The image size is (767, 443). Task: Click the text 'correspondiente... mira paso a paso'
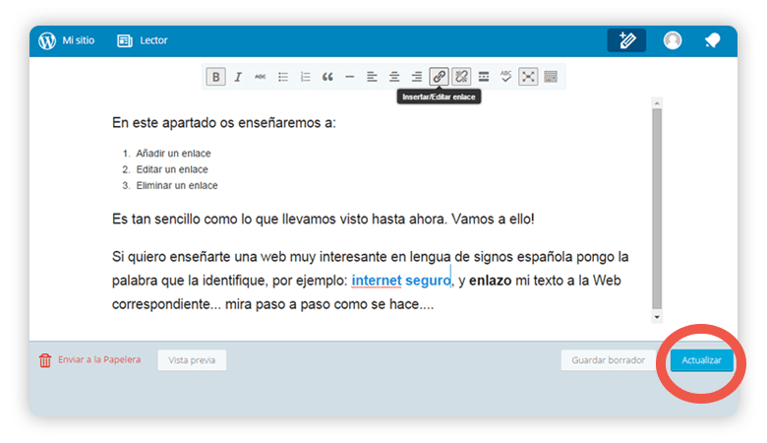(x=273, y=304)
